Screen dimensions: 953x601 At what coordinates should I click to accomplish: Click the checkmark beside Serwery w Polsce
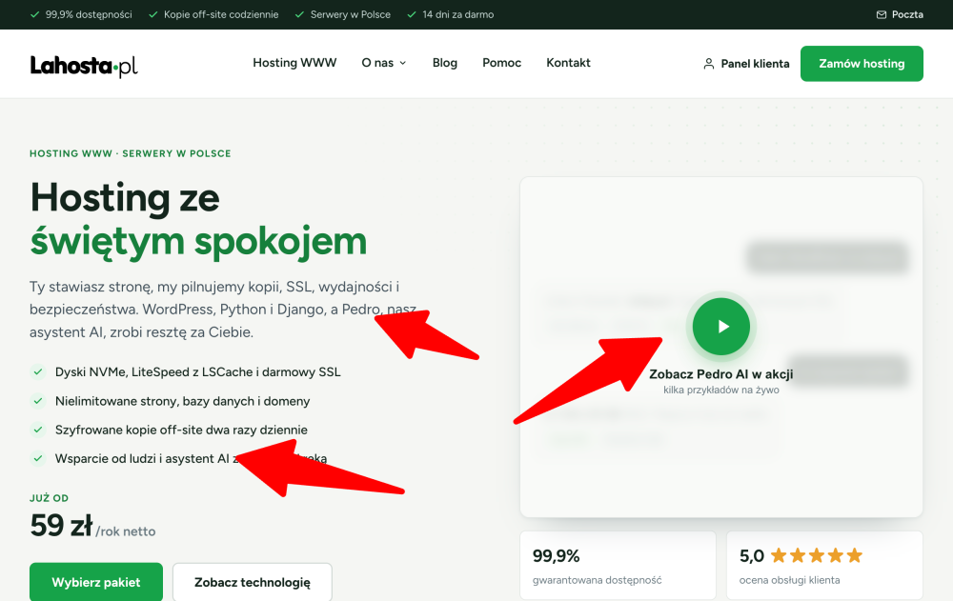tap(299, 14)
